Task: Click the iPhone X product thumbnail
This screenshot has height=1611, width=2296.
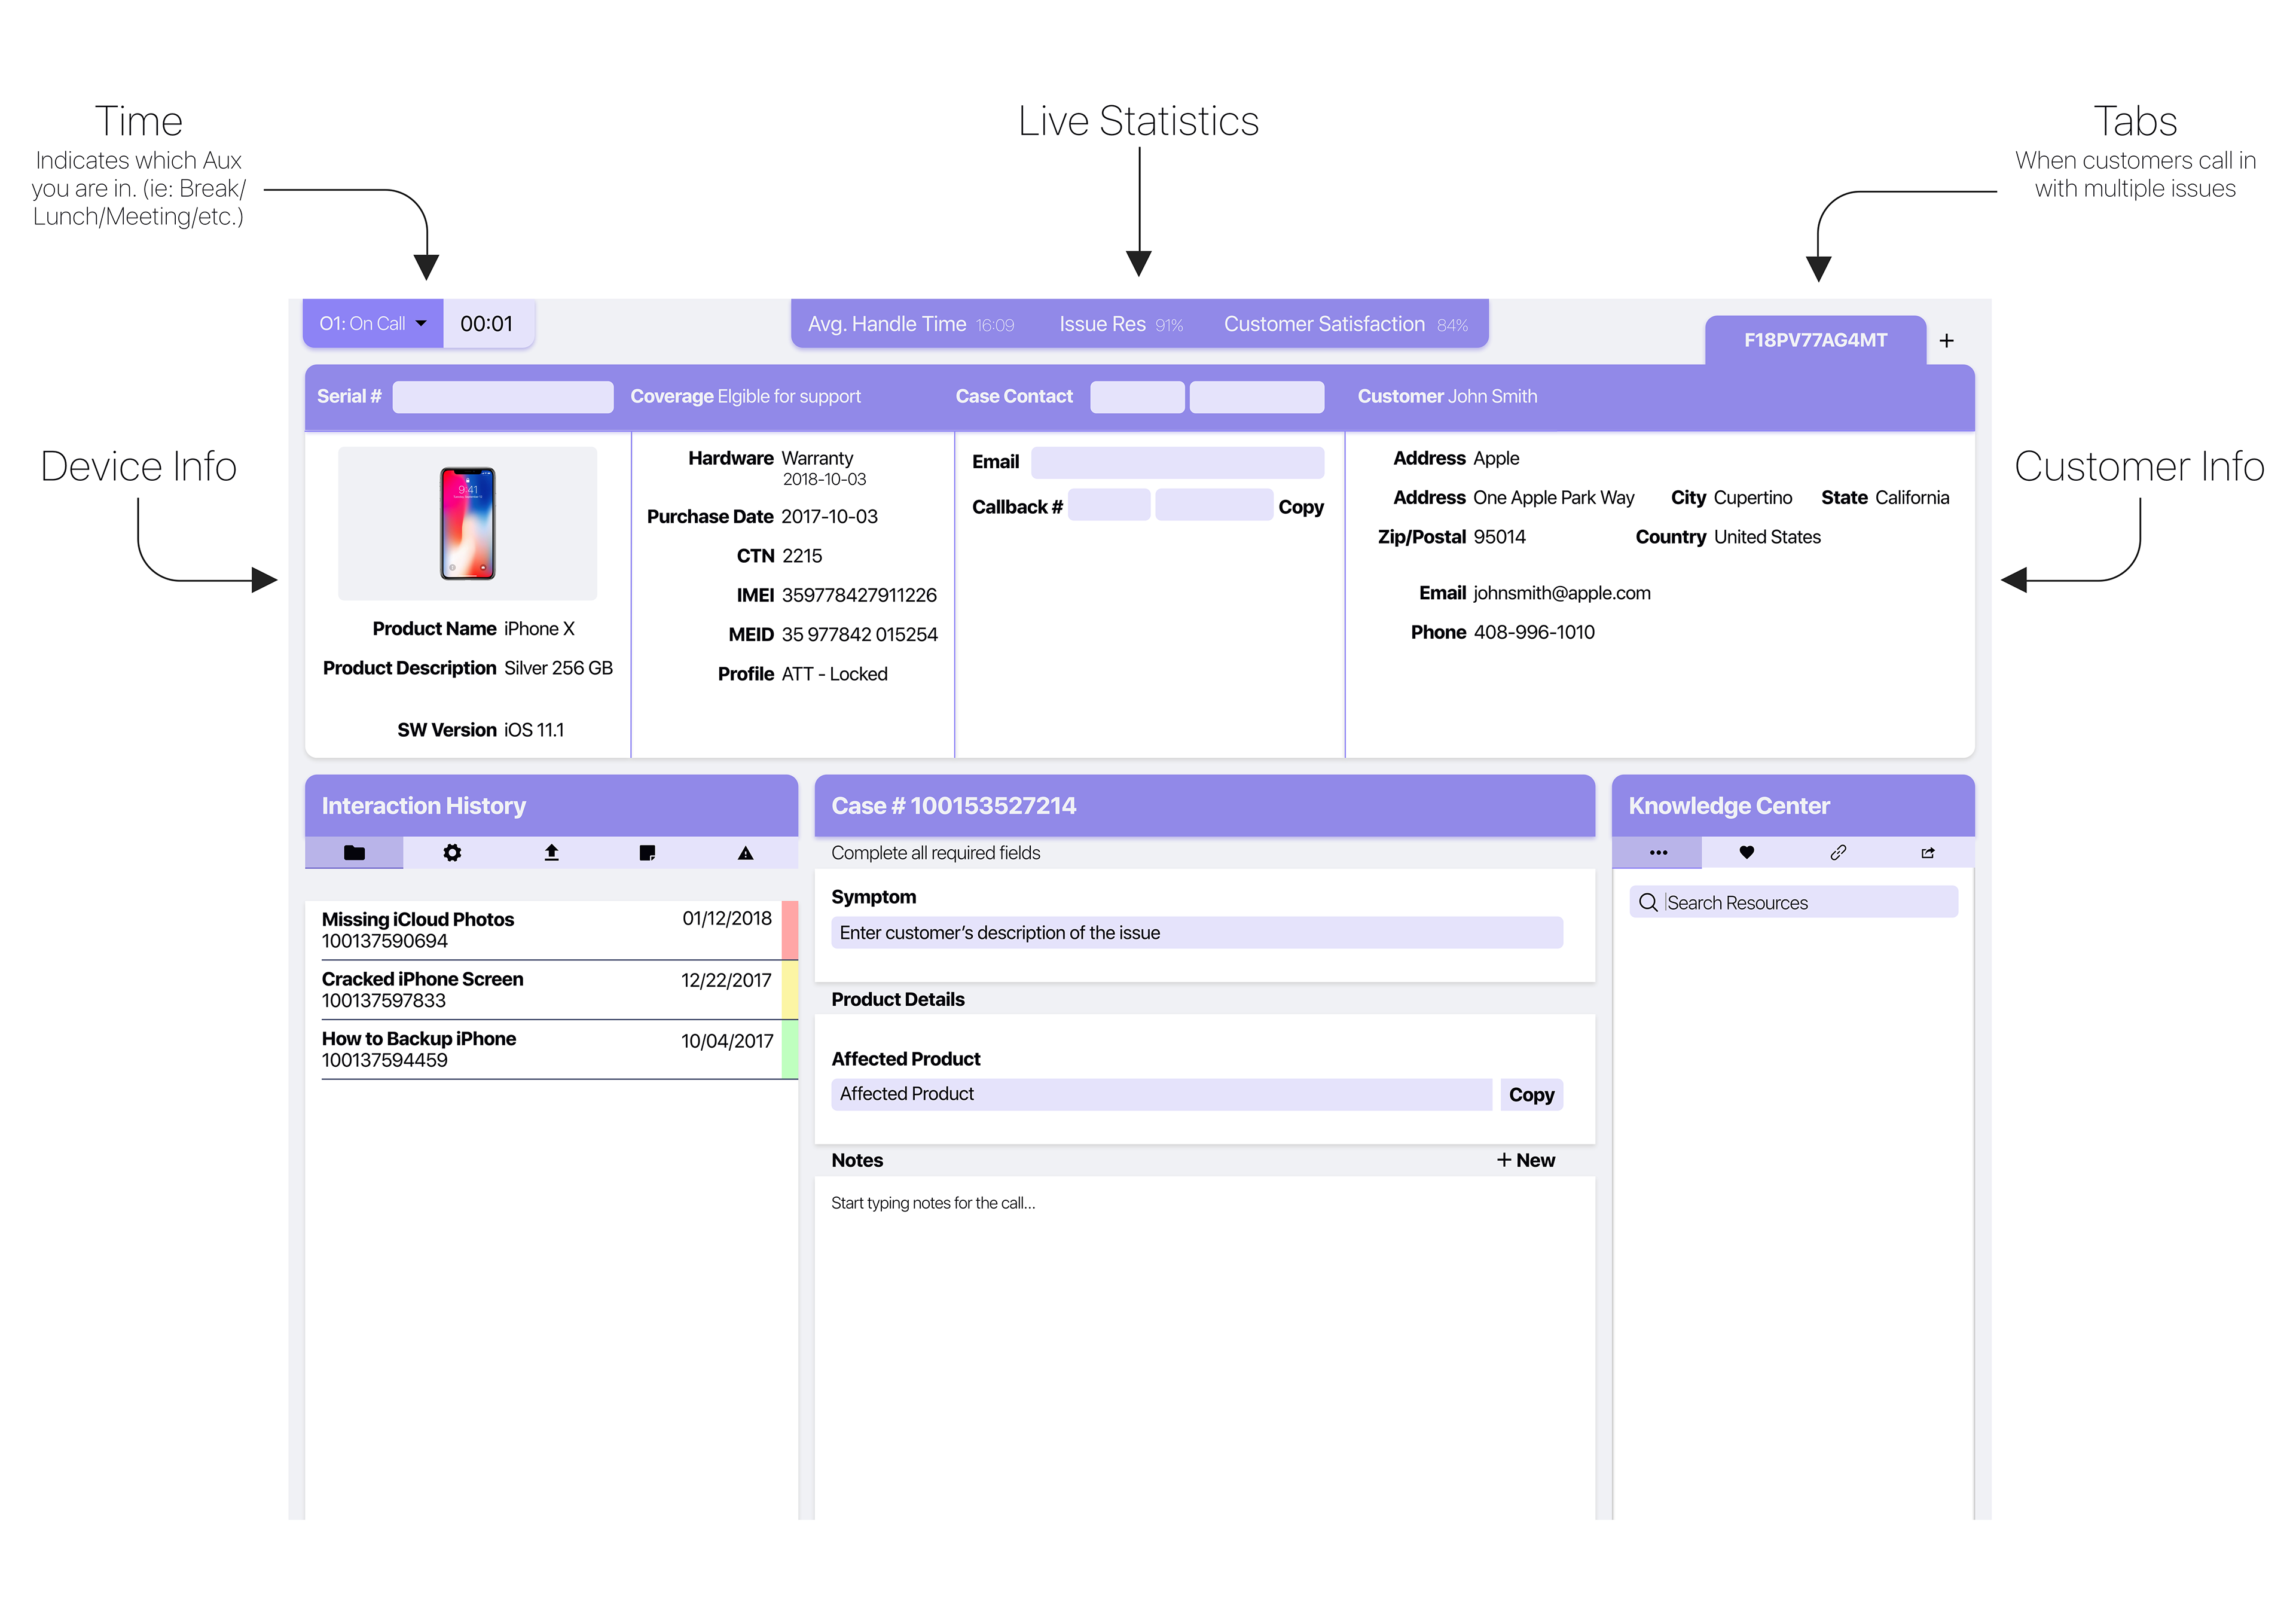Action: pos(468,523)
